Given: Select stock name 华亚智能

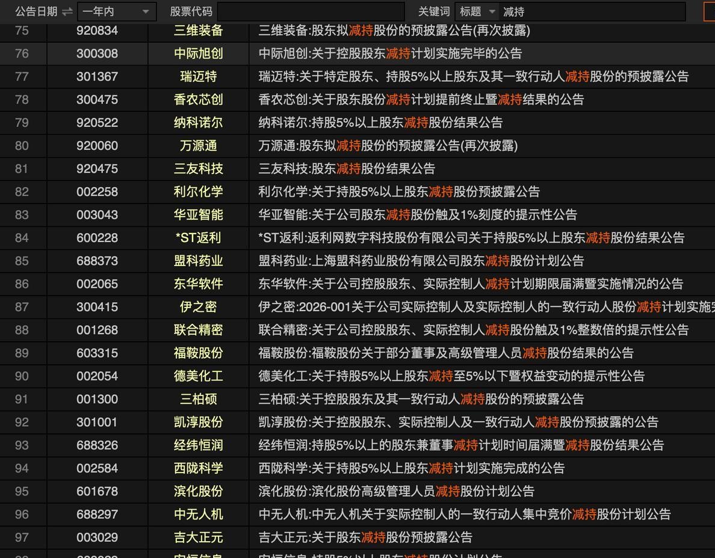Looking at the screenshot, I should [199, 215].
